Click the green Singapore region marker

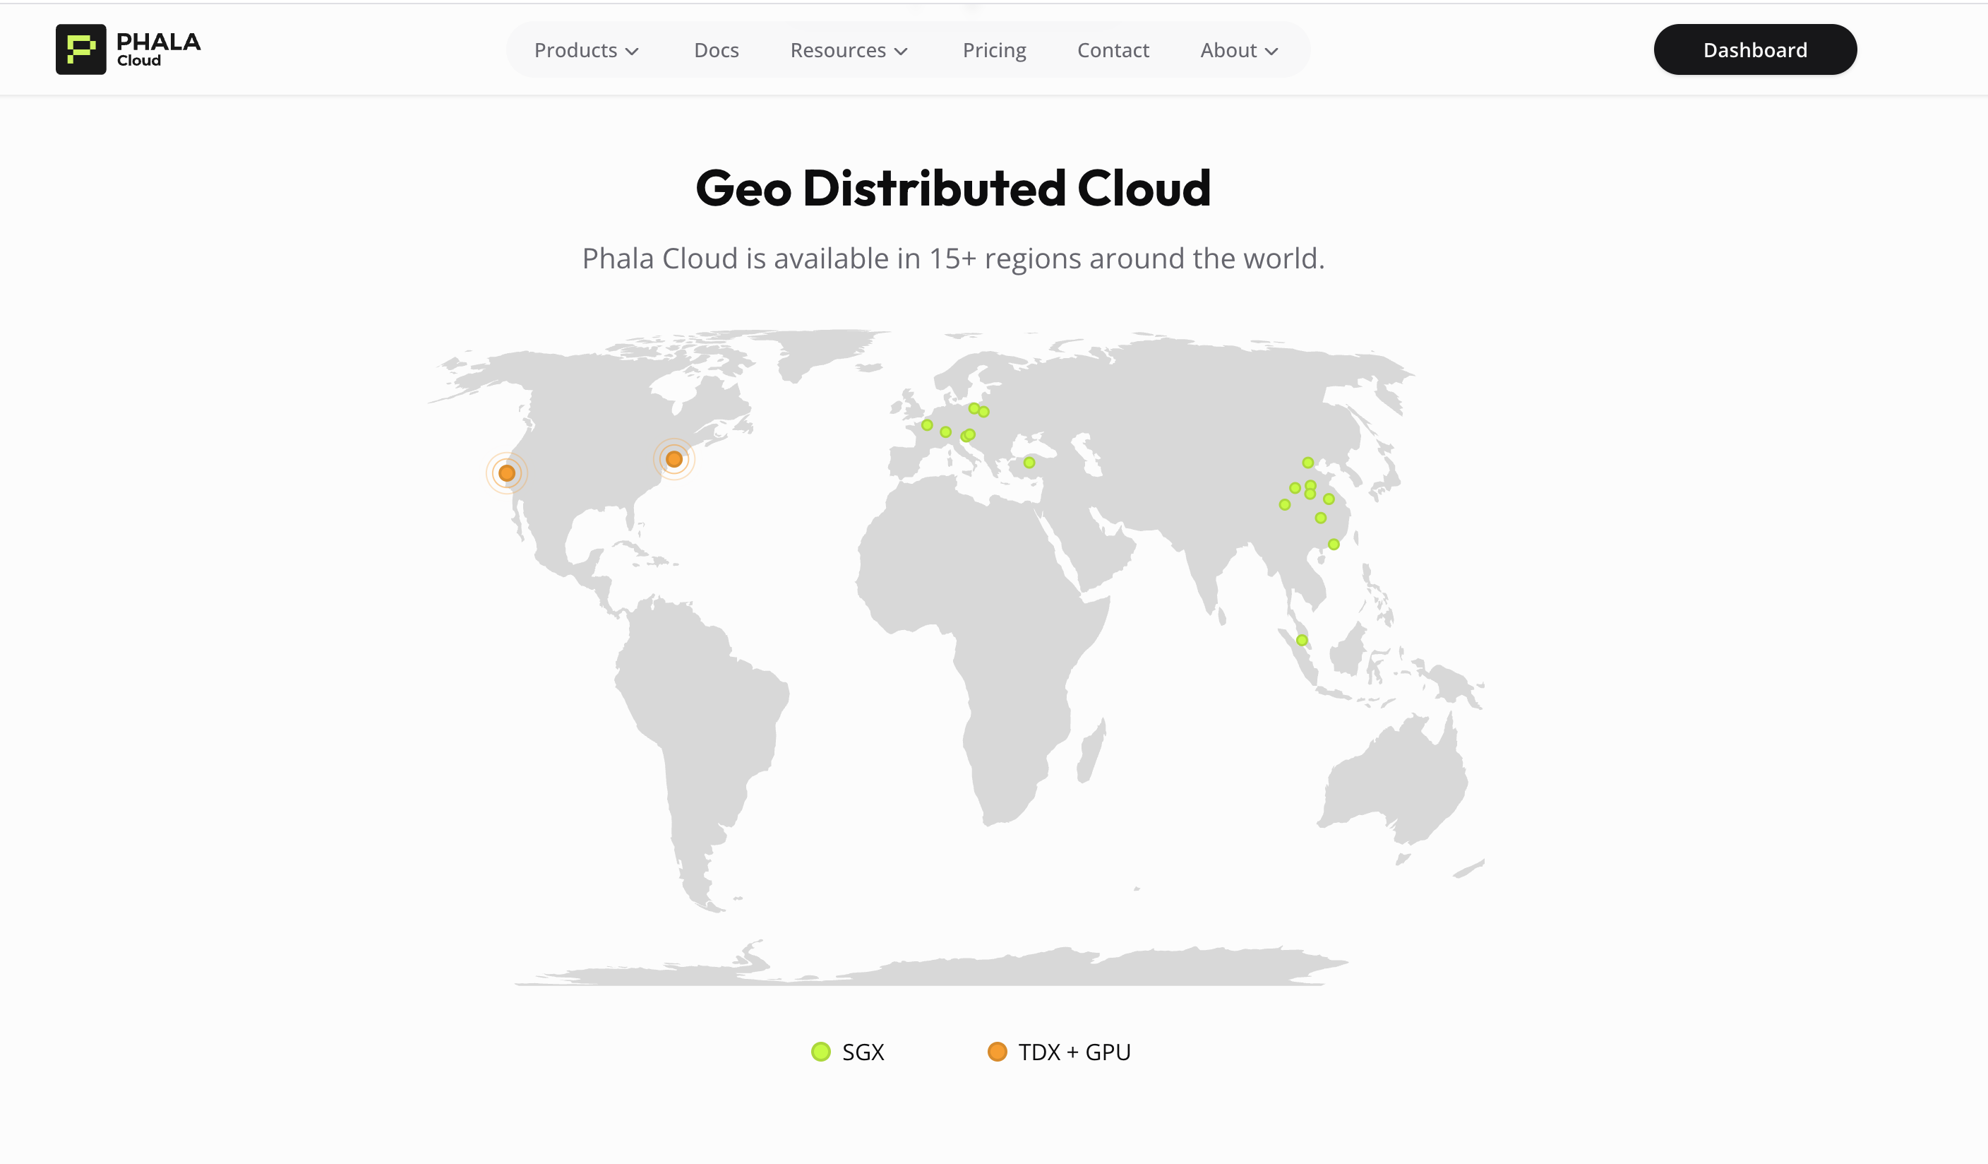click(1302, 640)
